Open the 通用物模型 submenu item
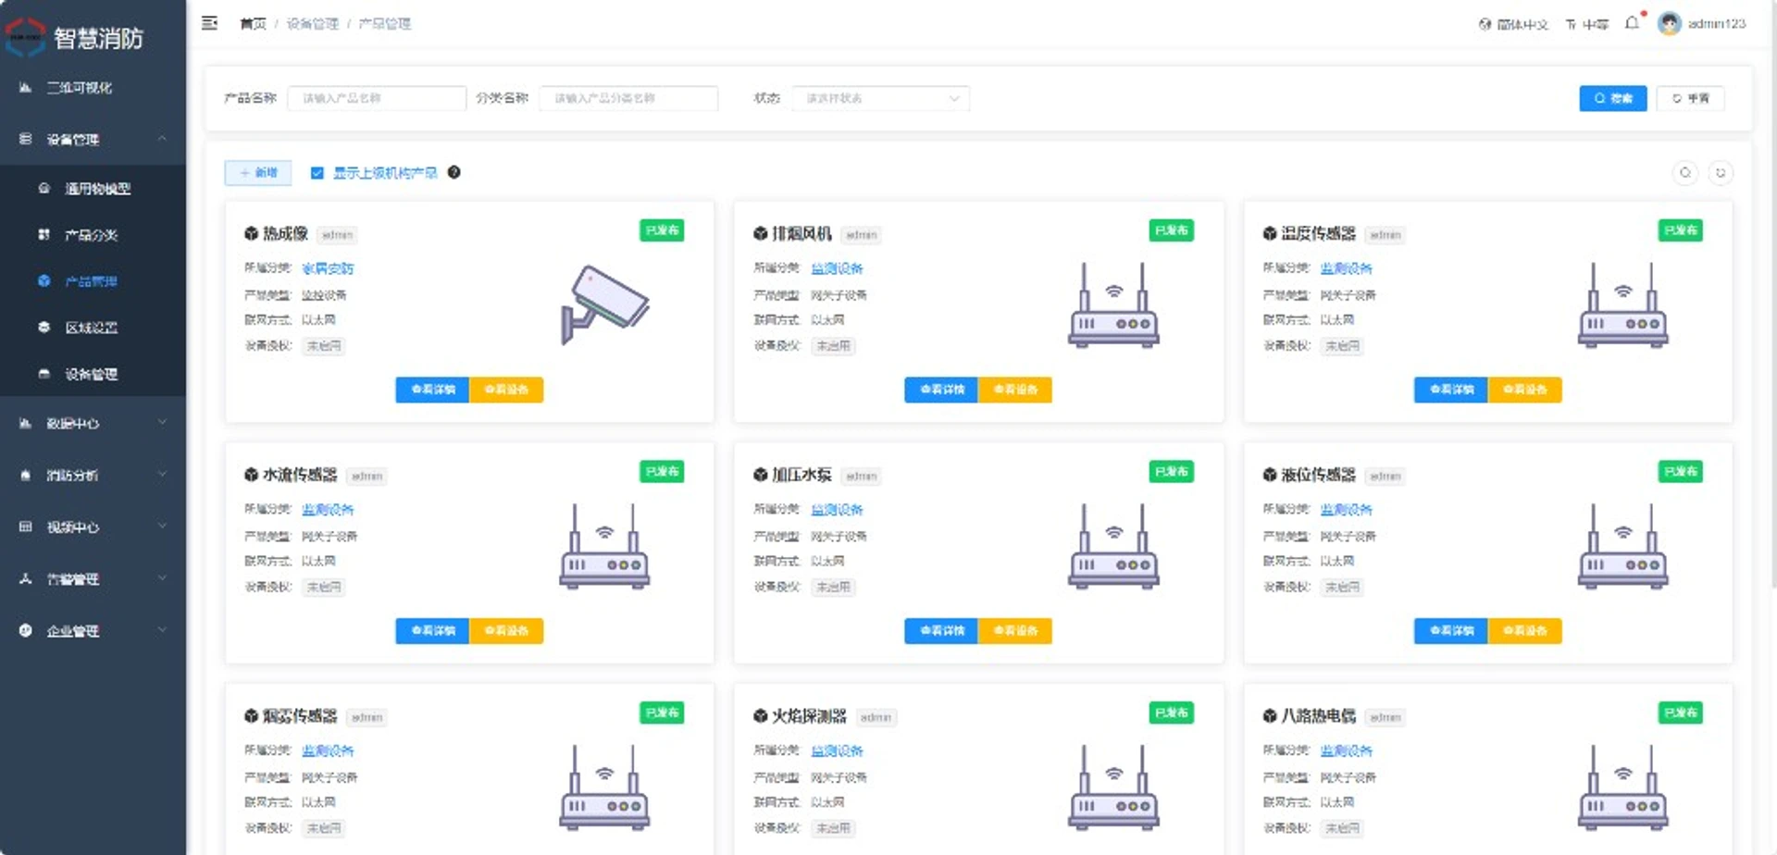 (x=93, y=189)
